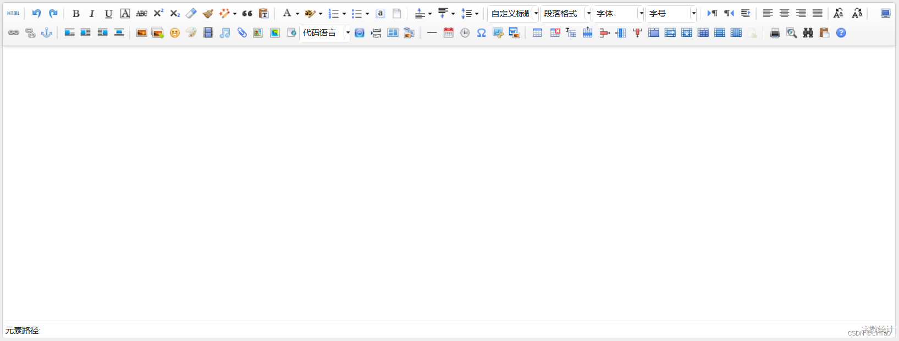The height and width of the screenshot is (341, 899).
Task: Undo the last action
Action: [x=36, y=13]
